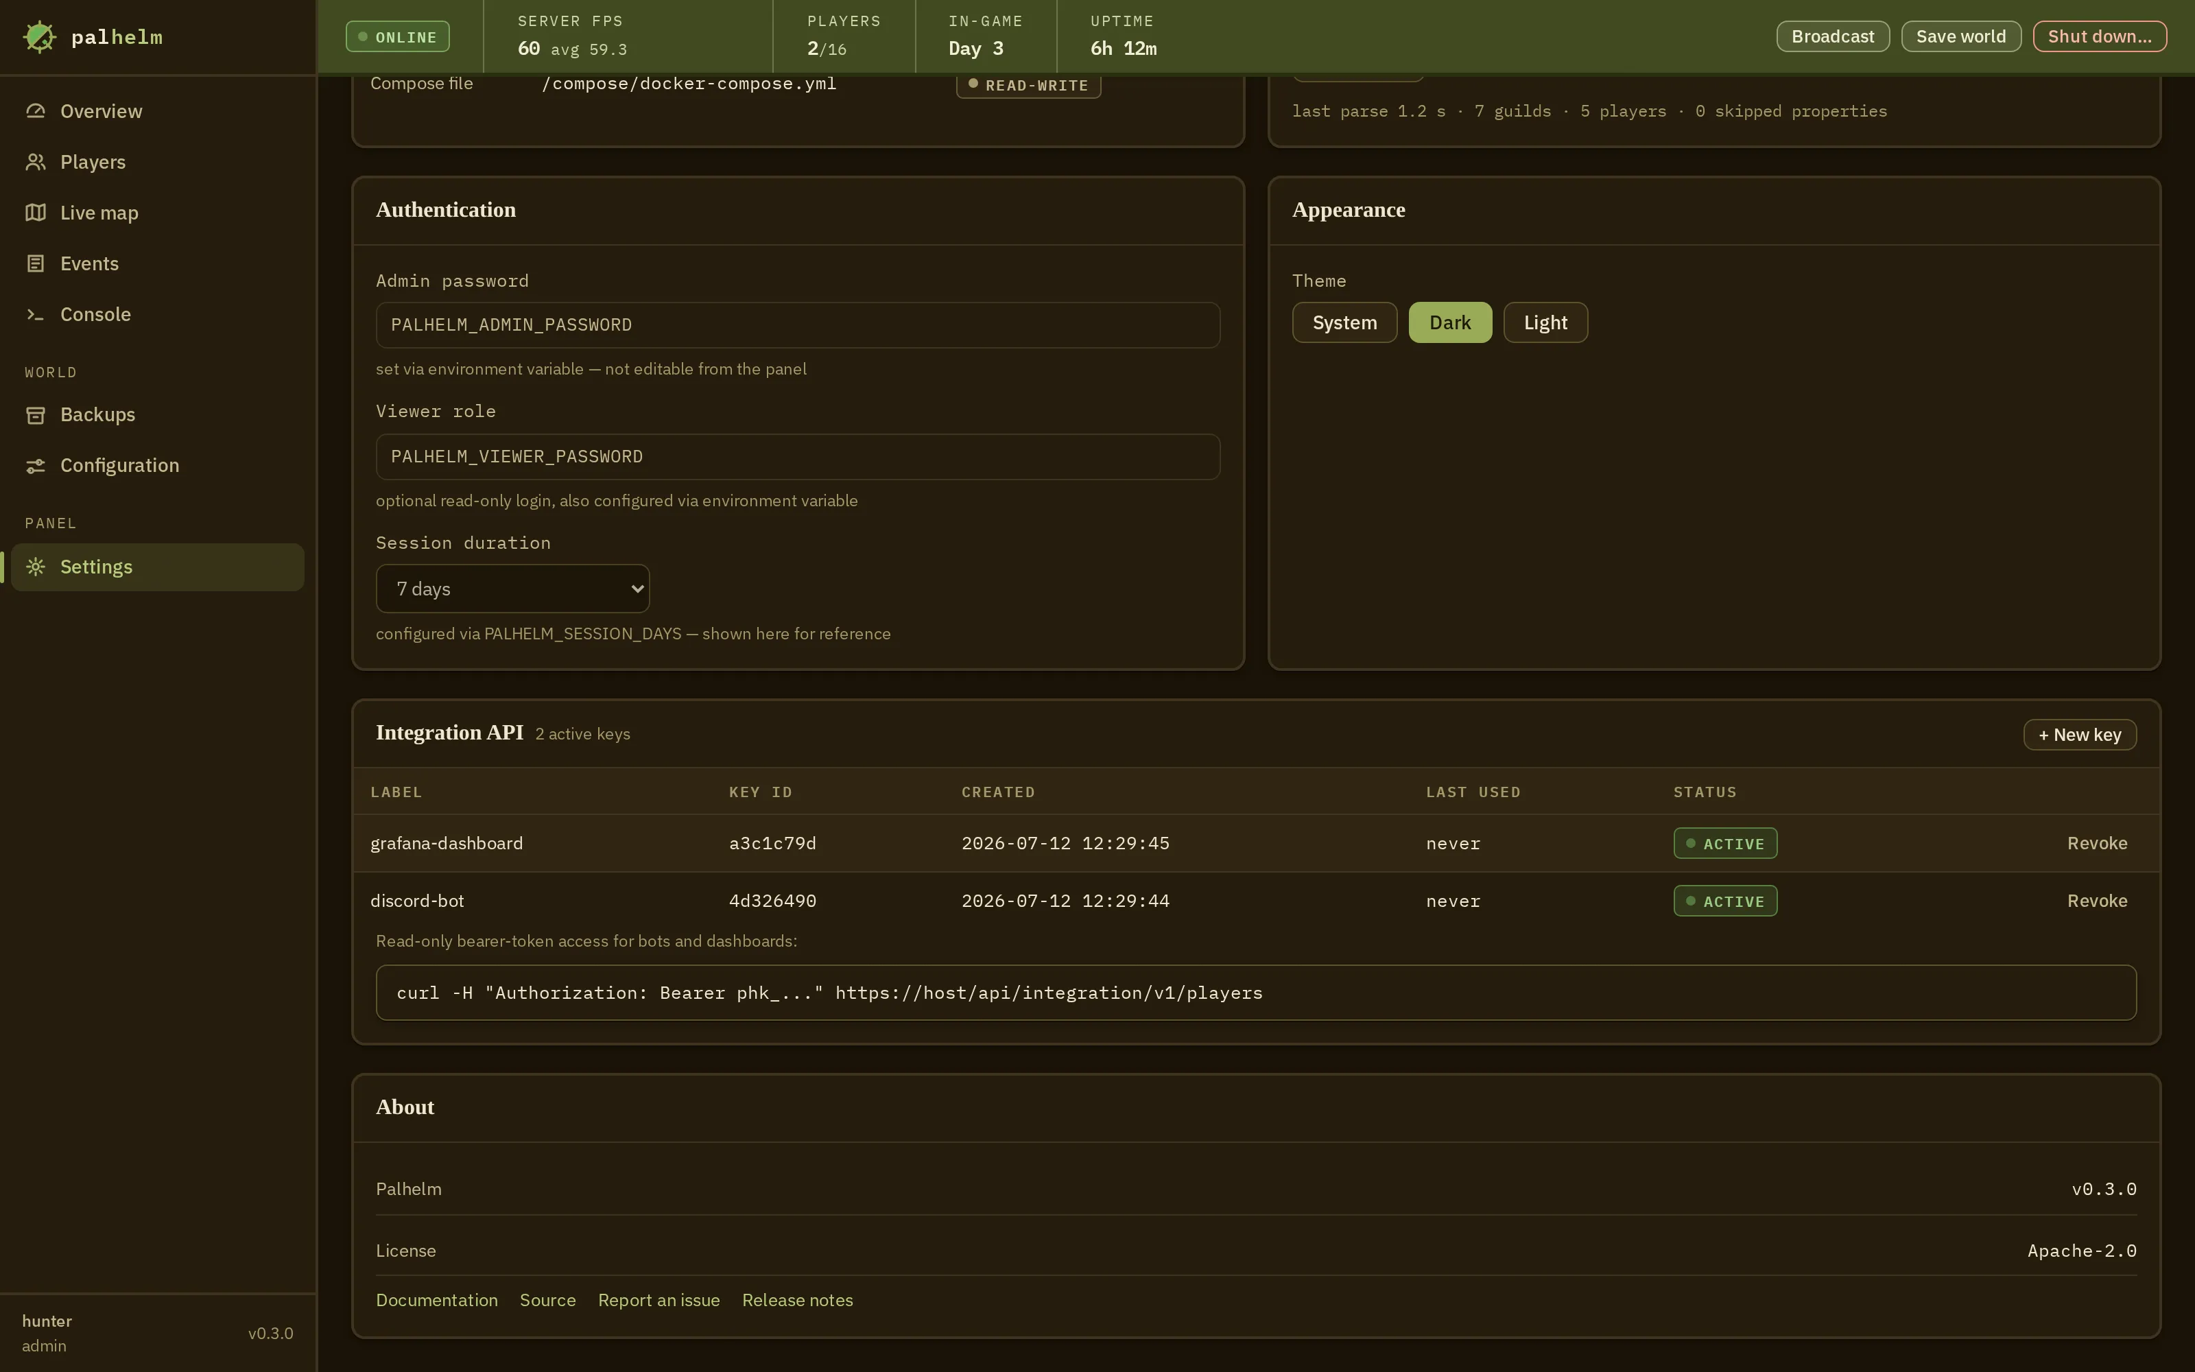Screen dimensions: 2195x1372
Task: Click the Backups archive icon
Action: click(x=36, y=414)
